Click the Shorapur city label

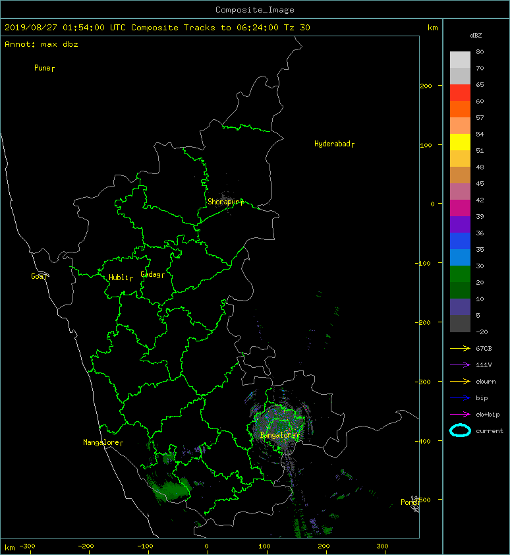(x=225, y=202)
